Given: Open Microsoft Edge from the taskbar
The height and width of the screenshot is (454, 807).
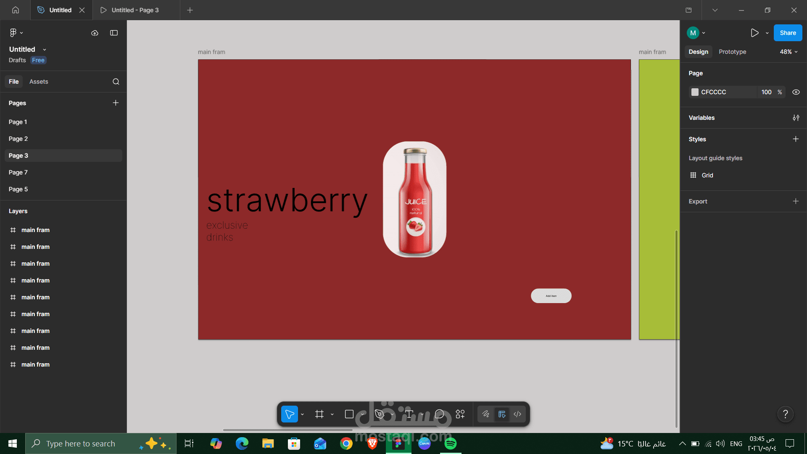Looking at the screenshot, I should tap(242, 443).
